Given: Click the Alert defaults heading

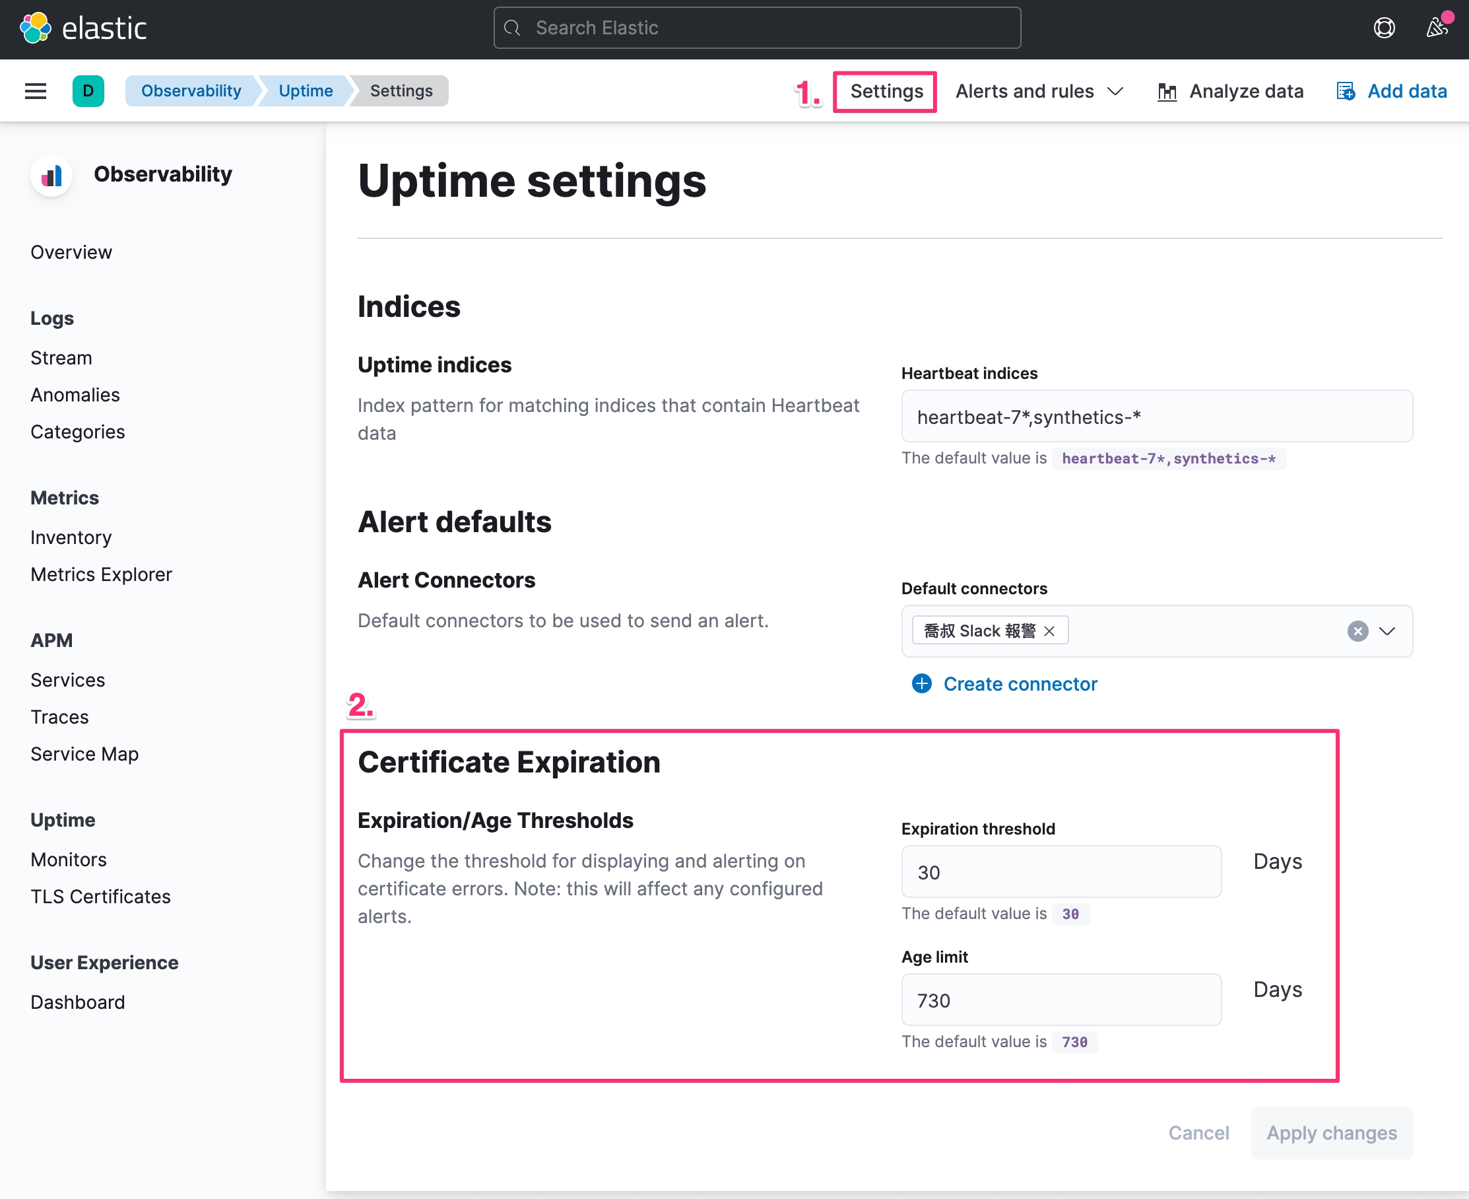Looking at the screenshot, I should coord(454,522).
